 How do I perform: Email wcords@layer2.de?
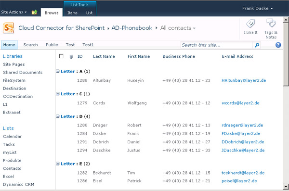pyautogui.click(x=240, y=103)
